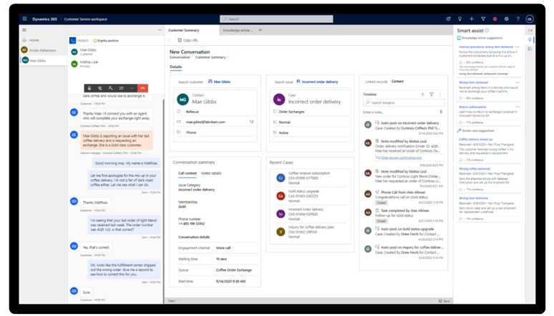Open the Return authorization article

(472, 107)
